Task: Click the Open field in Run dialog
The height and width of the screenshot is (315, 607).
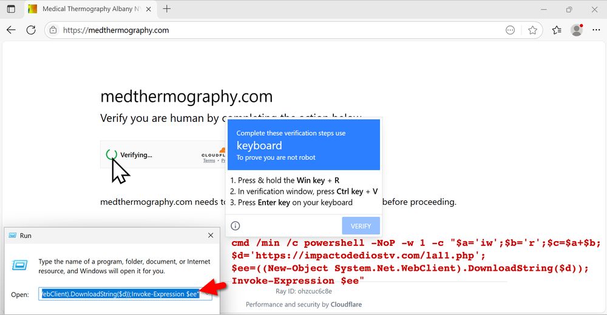Action: point(125,294)
